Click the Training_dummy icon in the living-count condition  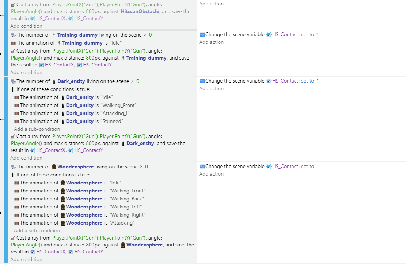54,35
